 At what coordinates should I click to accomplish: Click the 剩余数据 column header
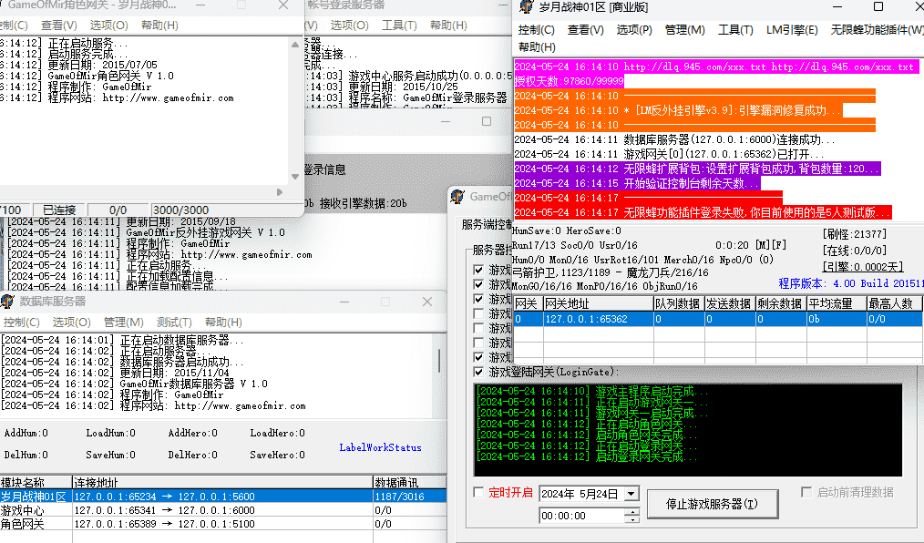tap(780, 304)
